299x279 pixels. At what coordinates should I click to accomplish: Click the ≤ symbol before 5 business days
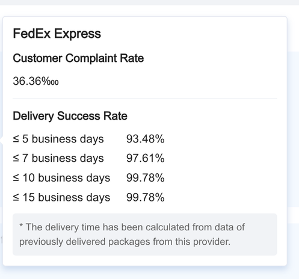pyautogui.click(x=16, y=139)
